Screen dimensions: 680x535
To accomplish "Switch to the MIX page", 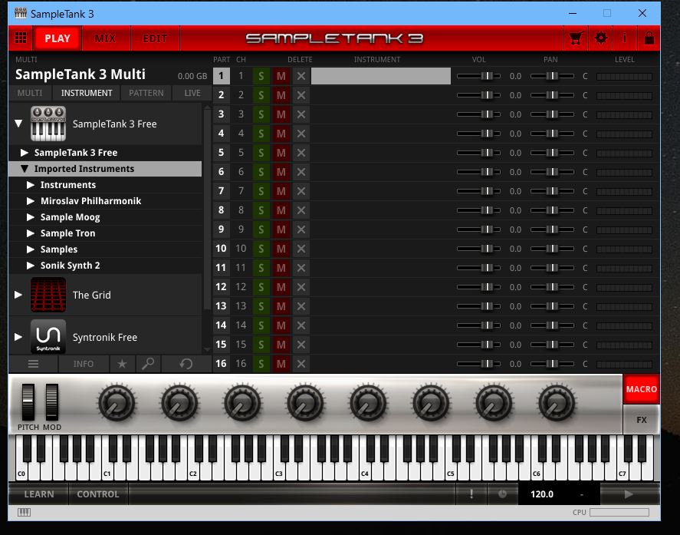I will tap(105, 38).
